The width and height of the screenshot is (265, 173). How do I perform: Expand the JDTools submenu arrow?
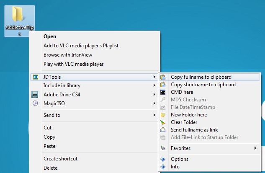pyautogui.click(x=154, y=77)
